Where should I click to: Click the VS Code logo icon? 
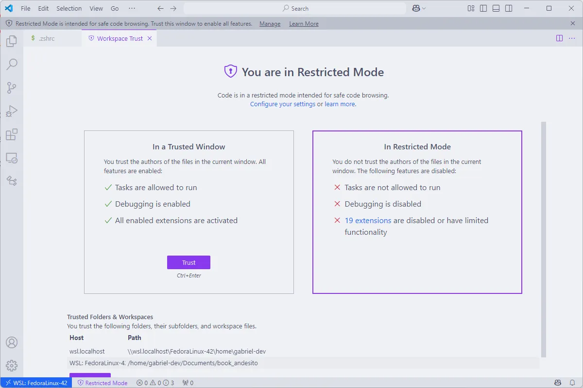tap(9, 8)
